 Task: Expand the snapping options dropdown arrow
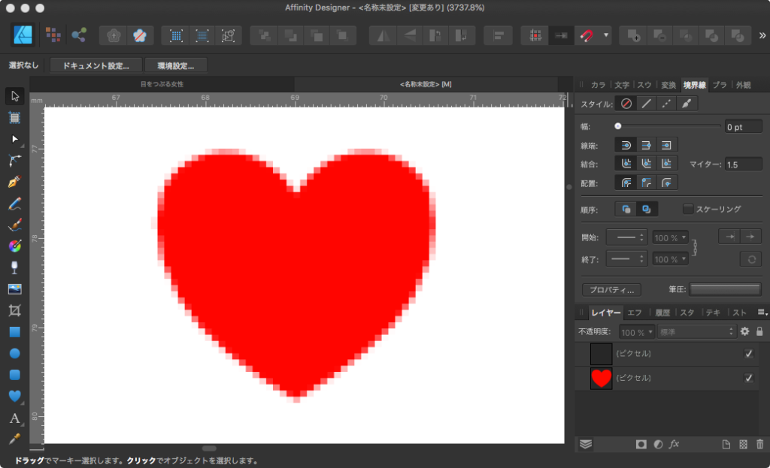click(x=605, y=35)
